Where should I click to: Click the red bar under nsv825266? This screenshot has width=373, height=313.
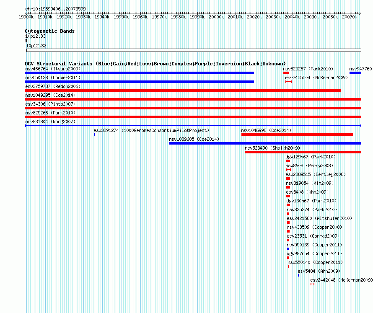pos(193,117)
